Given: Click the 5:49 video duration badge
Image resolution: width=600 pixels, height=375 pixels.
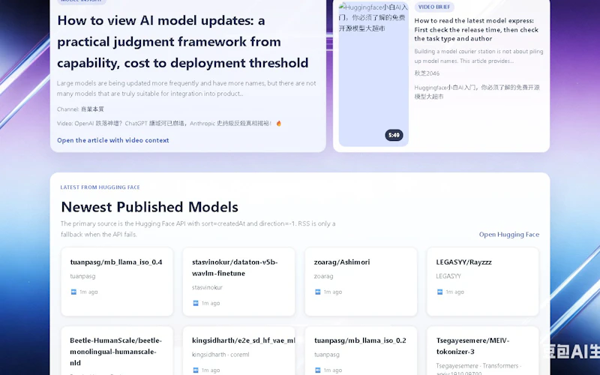Looking at the screenshot, I should point(394,135).
